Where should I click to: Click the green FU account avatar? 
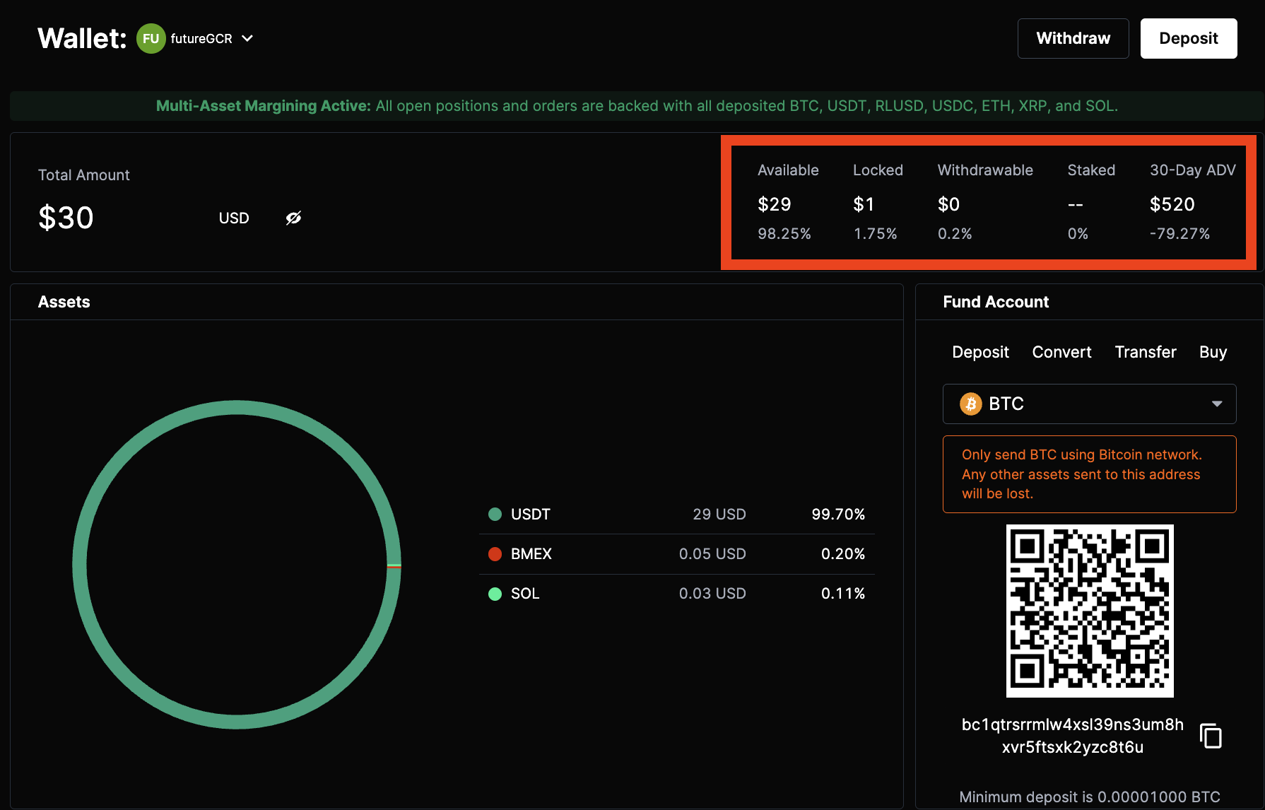tap(151, 38)
